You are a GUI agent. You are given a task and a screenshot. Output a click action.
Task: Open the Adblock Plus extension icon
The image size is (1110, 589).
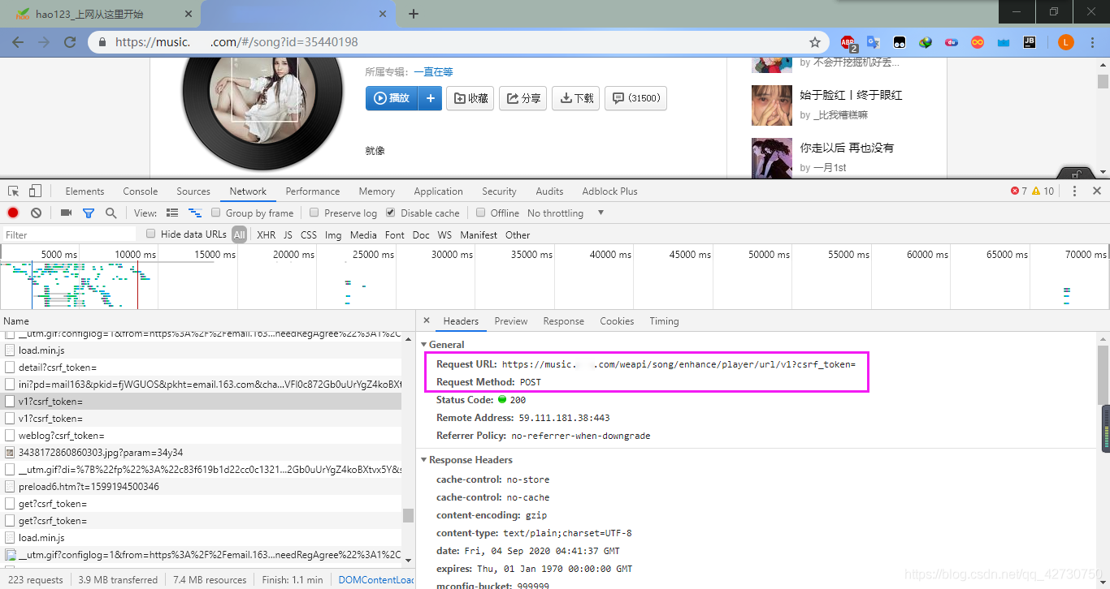click(x=848, y=43)
